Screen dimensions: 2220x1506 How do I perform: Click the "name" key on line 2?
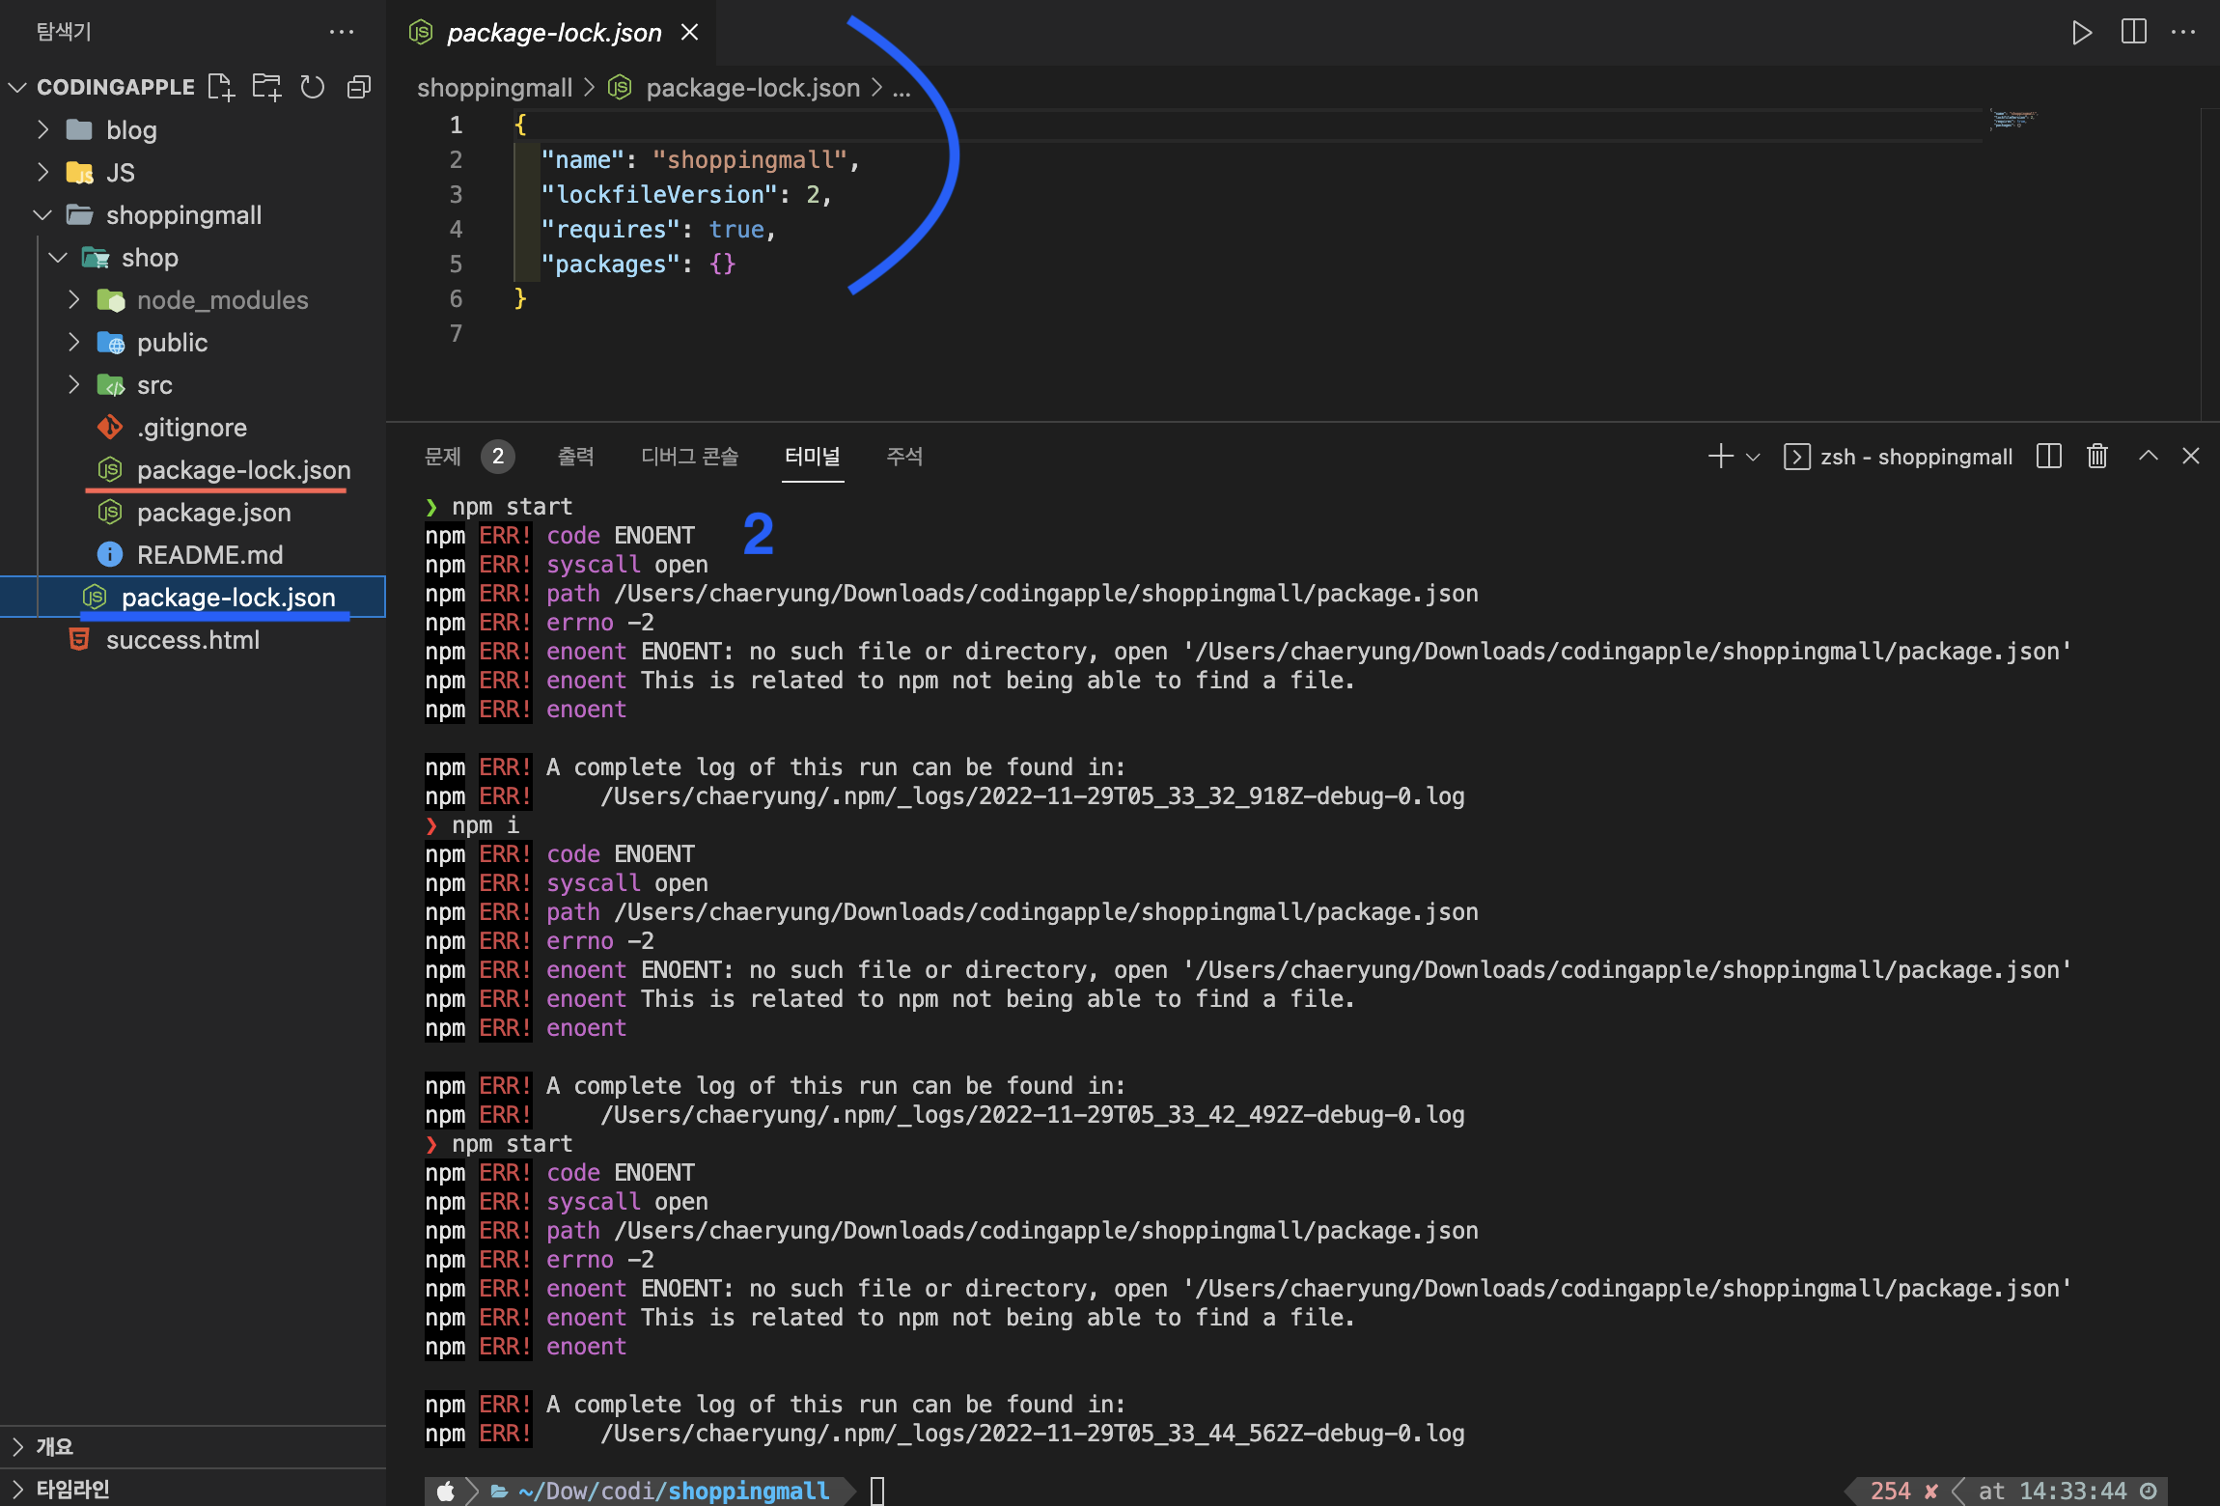(x=582, y=159)
